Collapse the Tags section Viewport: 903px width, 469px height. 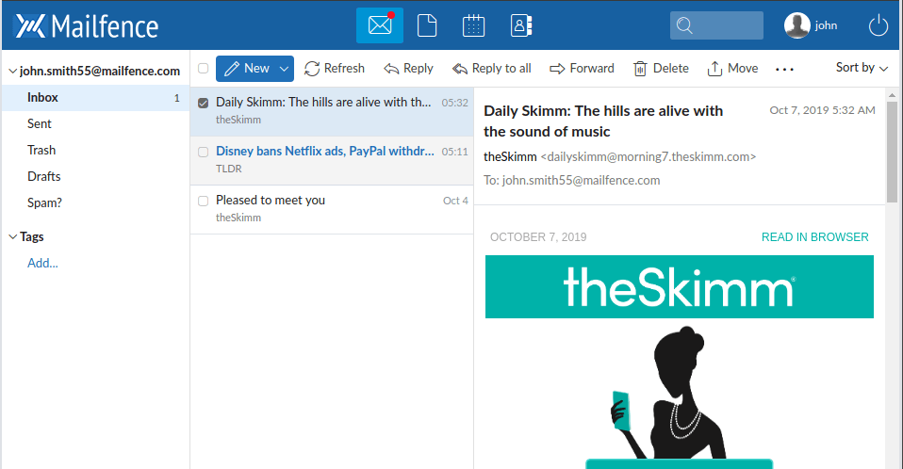point(12,236)
